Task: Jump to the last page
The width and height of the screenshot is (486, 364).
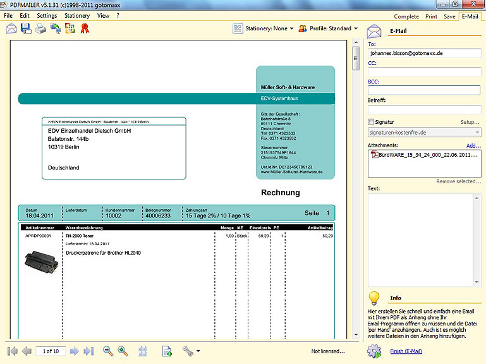Action: tap(88, 351)
